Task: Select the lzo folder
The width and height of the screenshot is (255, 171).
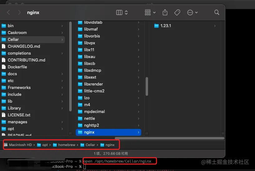Action: (x=108, y=98)
